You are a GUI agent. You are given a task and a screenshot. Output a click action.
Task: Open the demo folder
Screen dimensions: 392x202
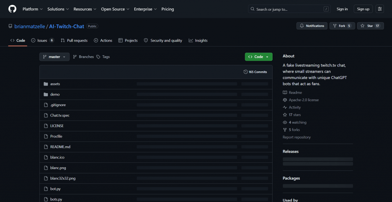(55, 95)
